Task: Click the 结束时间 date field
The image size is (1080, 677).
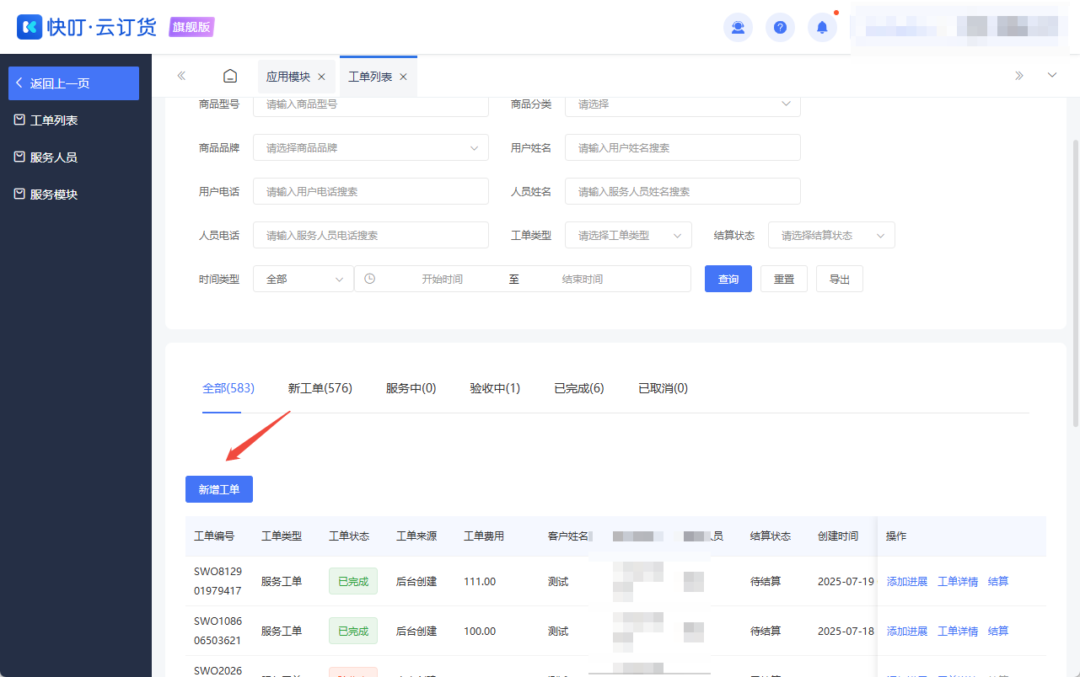Action: tap(583, 279)
